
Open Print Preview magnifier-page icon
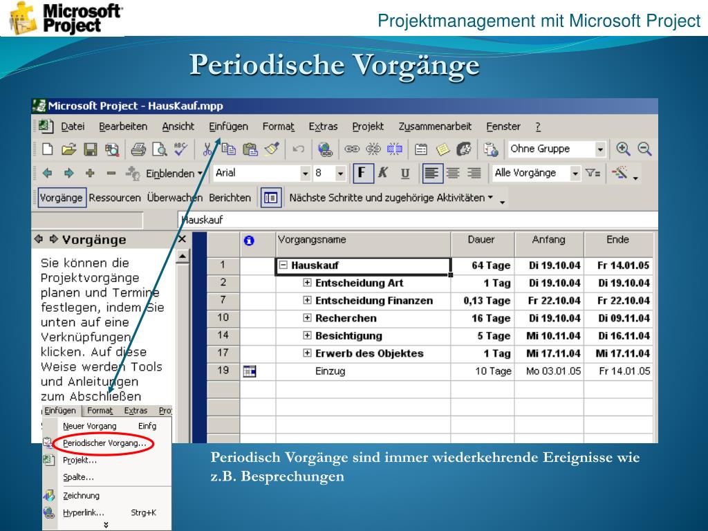point(160,149)
